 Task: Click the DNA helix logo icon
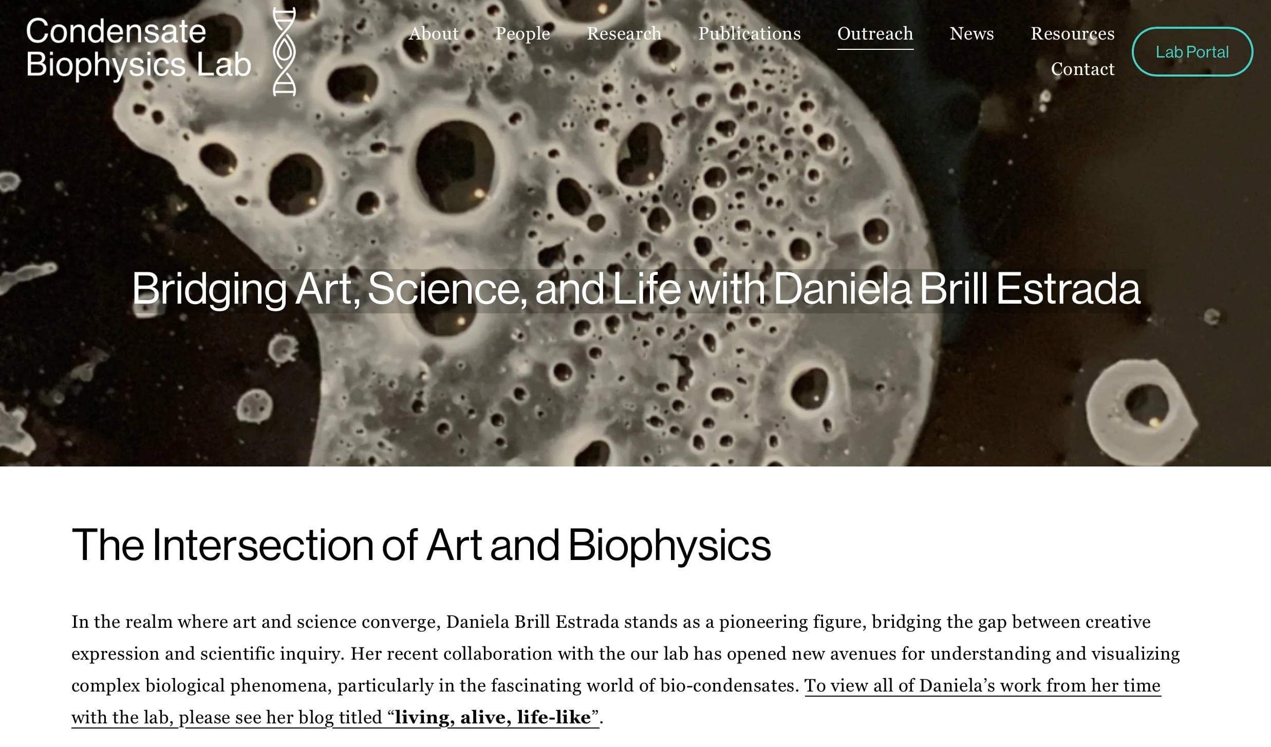coord(284,51)
